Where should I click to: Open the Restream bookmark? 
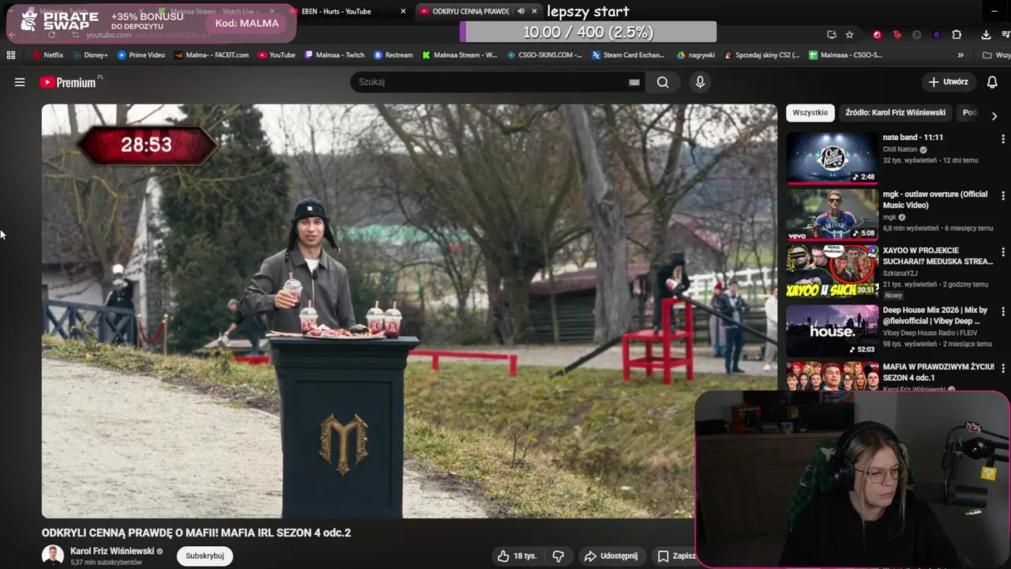point(393,55)
